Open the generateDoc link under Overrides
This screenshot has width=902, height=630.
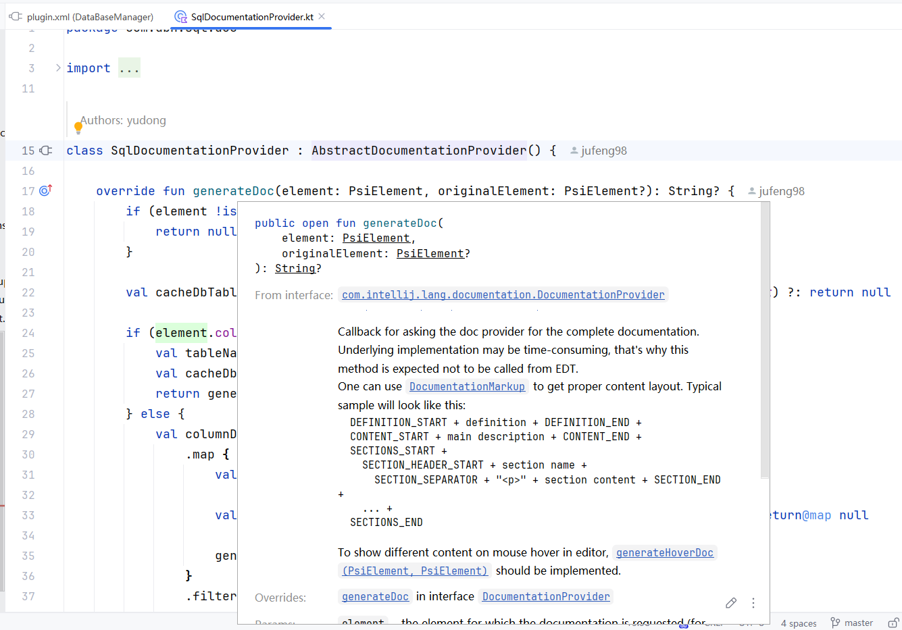[x=375, y=596]
